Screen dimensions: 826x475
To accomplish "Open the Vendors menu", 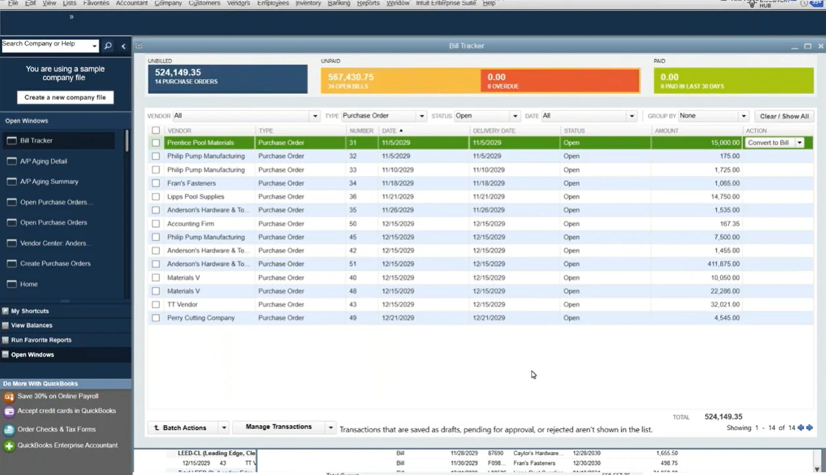I will 239,3.
